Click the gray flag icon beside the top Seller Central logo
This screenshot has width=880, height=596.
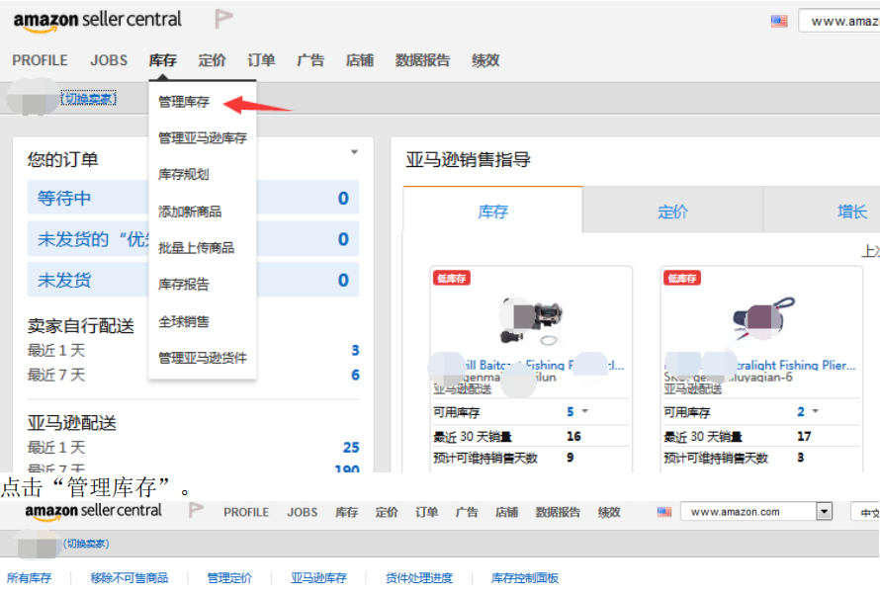224,19
